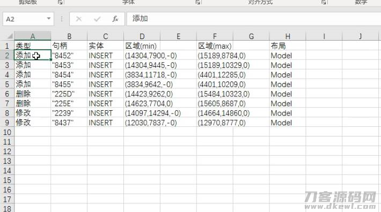This screenshot has width=381, height=212.
Task: Open the Font group dialog launcher
Action: click(198, 2)
